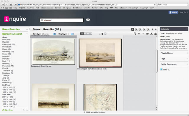Click the zoom magnifier toolbar icon

pos(135,34)
